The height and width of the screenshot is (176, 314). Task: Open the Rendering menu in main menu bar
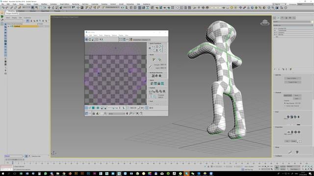click(76, 4)
